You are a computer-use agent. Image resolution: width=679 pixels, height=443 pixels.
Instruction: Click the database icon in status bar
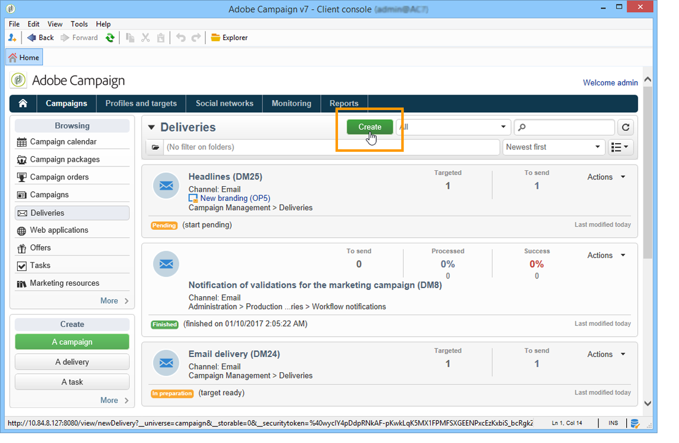pyautogui.click(x=635, y=423)
